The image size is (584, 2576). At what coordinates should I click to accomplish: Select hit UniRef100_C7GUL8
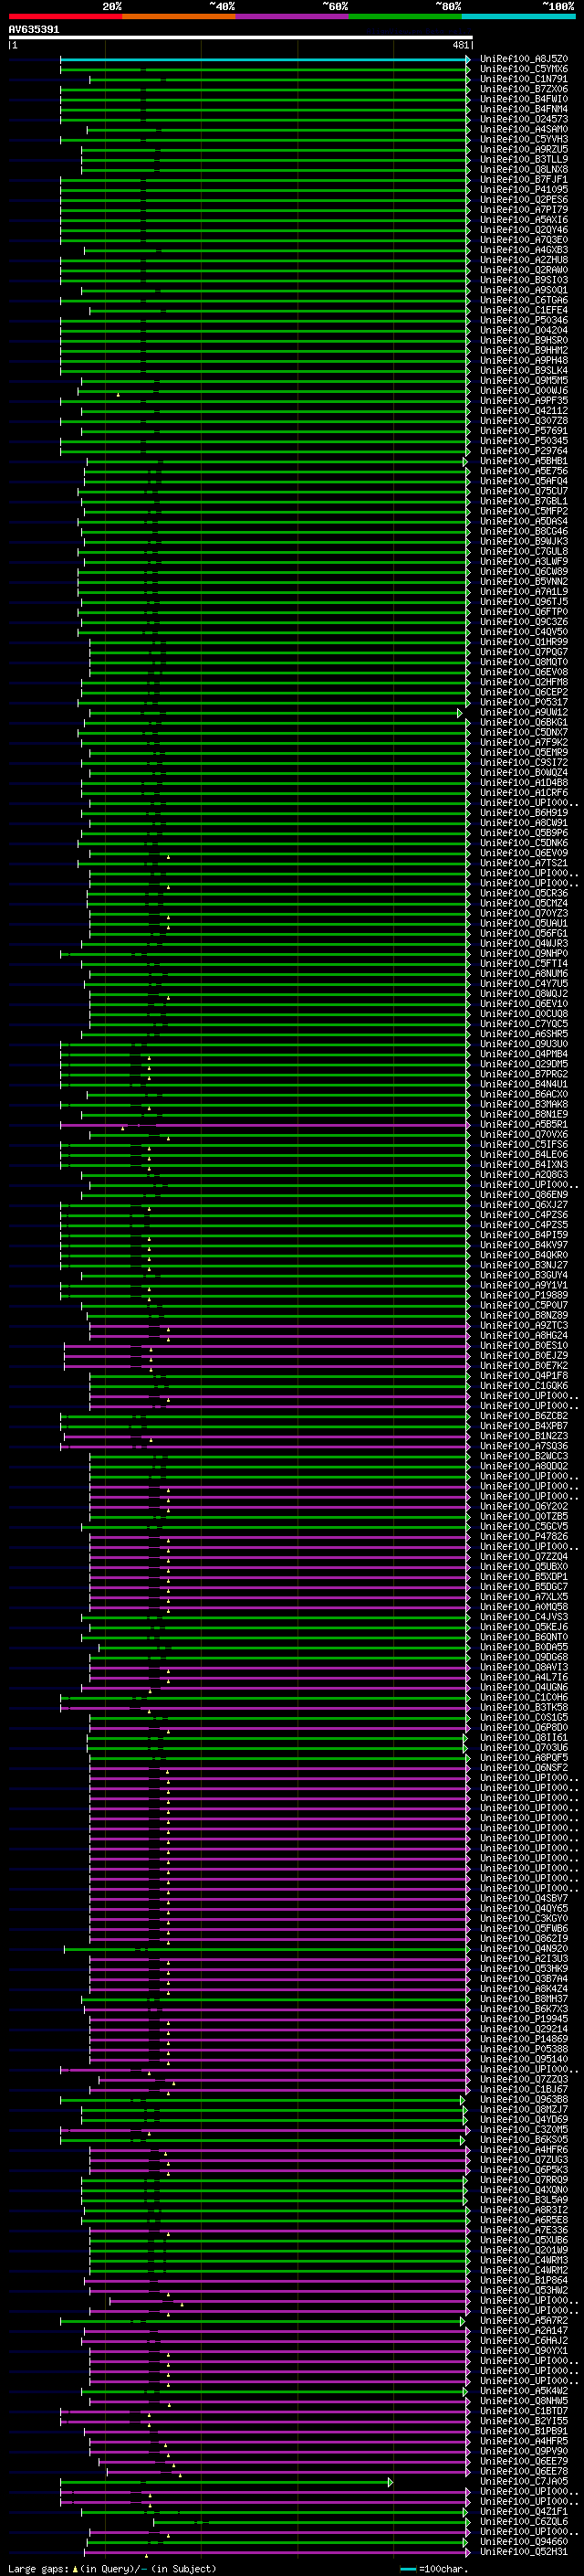pyautogui.click(x=524, y=552)
